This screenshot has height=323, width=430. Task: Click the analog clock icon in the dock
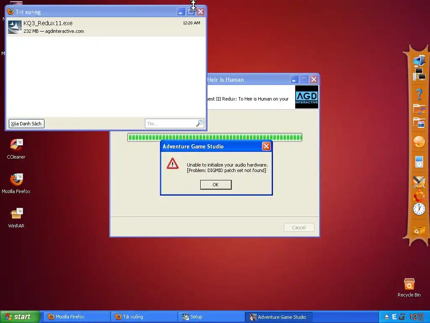coord(419,209)
